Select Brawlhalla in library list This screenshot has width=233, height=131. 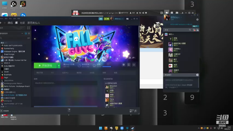tap(8, 75)
